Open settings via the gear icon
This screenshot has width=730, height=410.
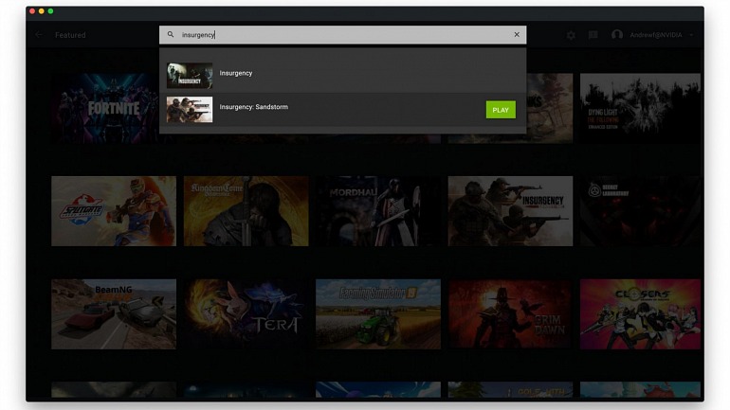[571, 35]
